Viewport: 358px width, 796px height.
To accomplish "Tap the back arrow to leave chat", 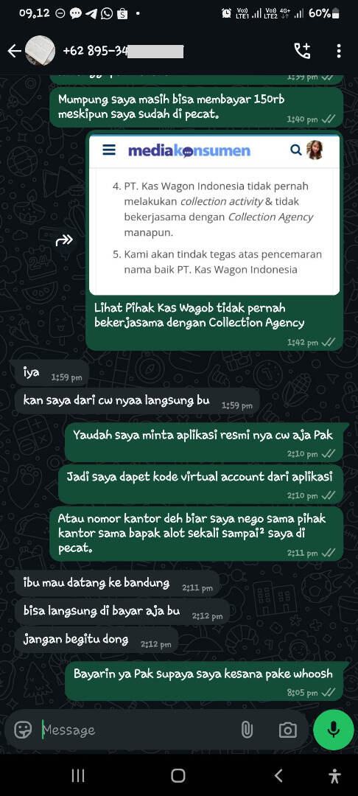I will 14,51.
